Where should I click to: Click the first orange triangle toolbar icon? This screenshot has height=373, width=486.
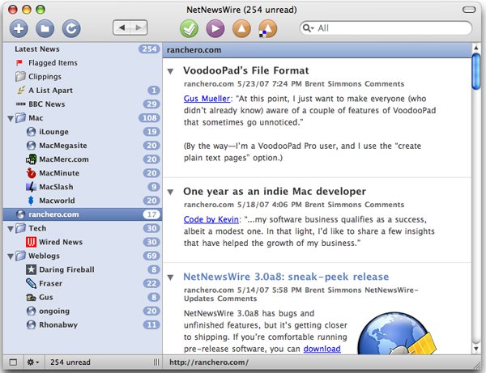click(x=241, y=28)
